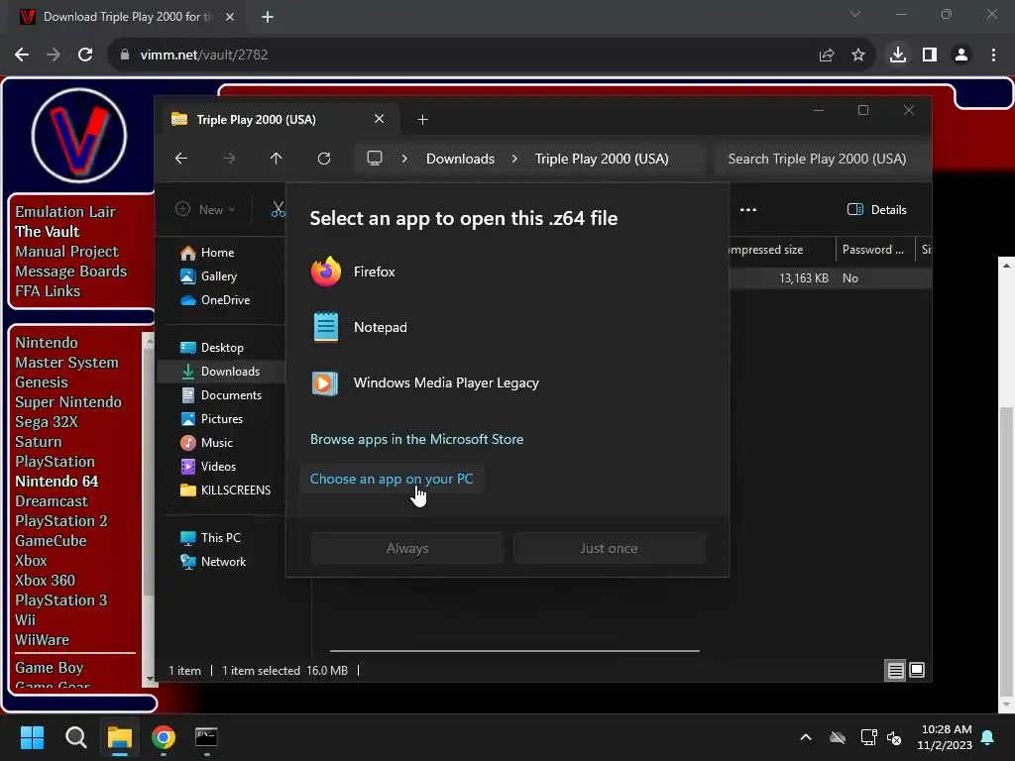The height and width of the screenshot is (761, 1015).
Task: Open the Message Boards link
Action: (x=70, y=272)
